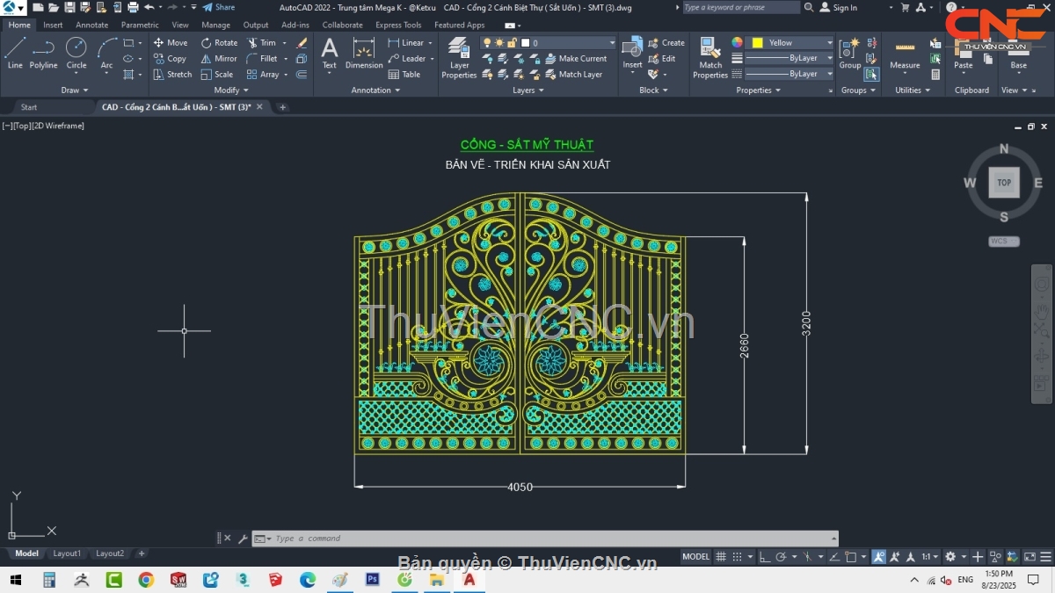
Task: Choose the Circle tool in Draw panel
Action: [76, 53]
